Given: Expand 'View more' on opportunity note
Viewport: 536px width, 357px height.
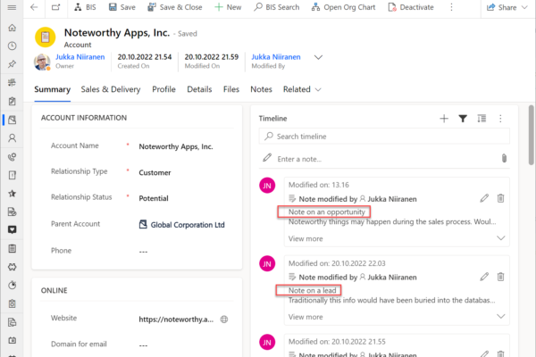Looking at the screenshot, I should tap(501, 238).
